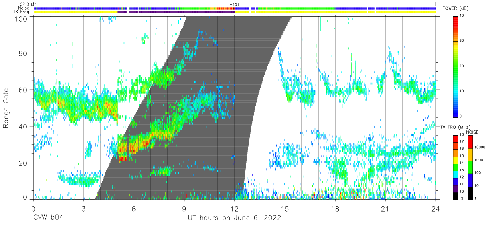This screenshot has width=490, height=226.
Task: Click Range Gate axis tick label 60
Action: (23, 90)
